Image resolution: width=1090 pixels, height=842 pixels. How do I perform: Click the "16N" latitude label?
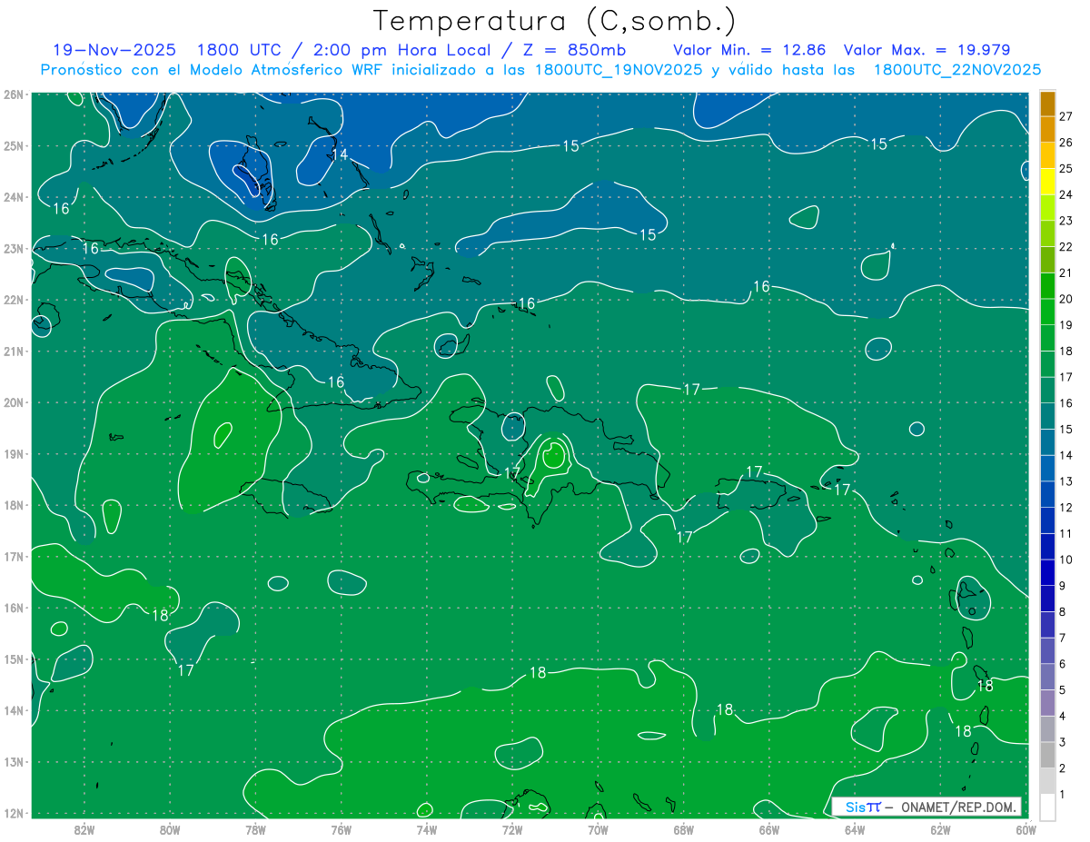(14, 608)
